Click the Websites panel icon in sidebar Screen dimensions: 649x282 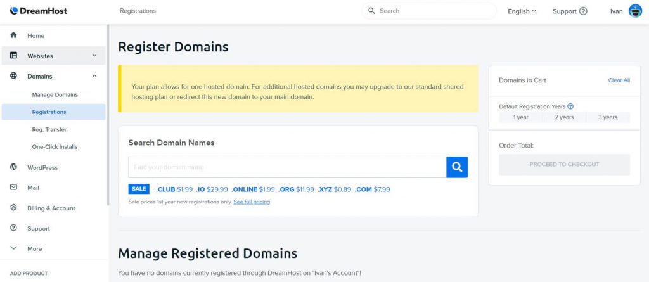click(x=14, y=55)
